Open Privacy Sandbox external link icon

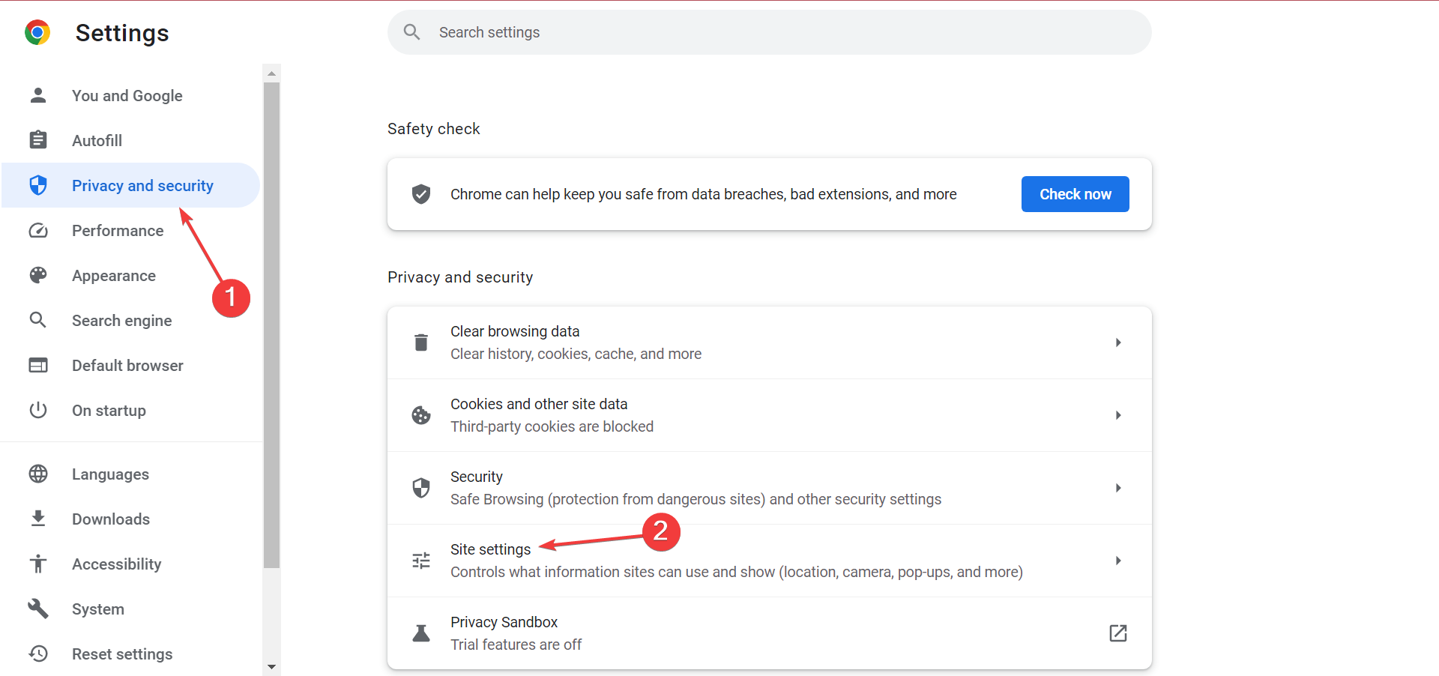[1117, 633]
